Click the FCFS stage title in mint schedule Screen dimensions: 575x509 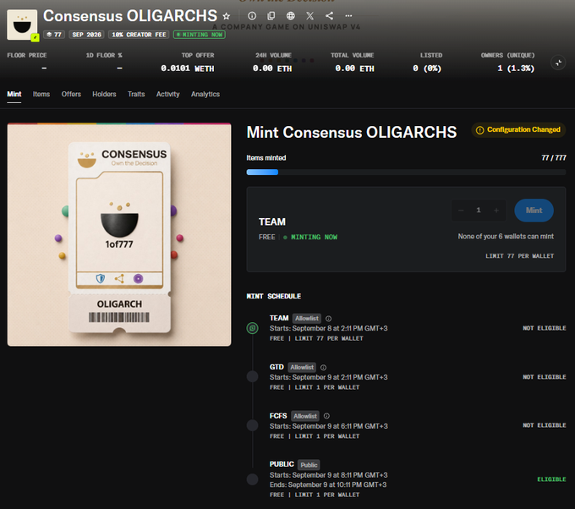pos(278,416)
